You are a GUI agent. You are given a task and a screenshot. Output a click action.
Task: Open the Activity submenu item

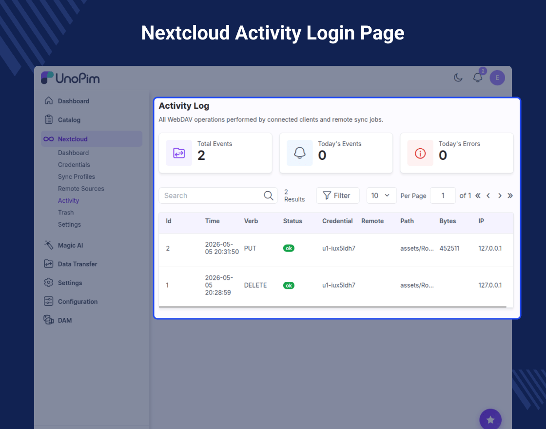point(69,200)
